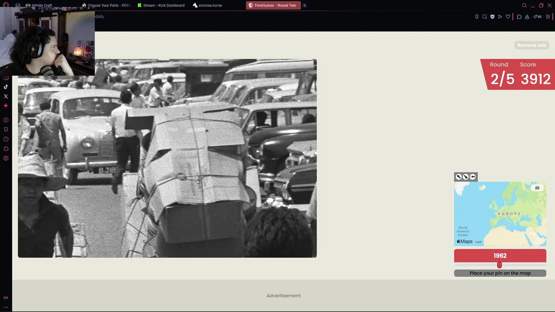The image size is (555, 312).
Task: Open the Opera main menu icon
Action: pyautogui.click(x=6, y=5)
